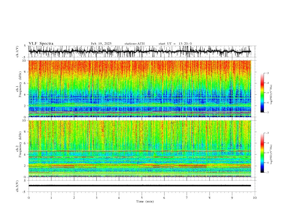Click the ch.2 frequency axis "10" tick label
The image size is (287, 222).
click(x=25, y=120)
